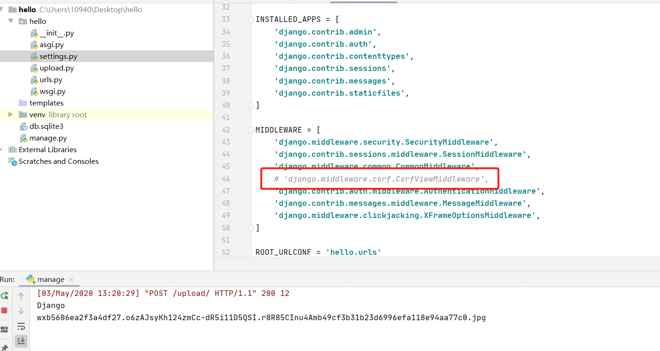Open upload.py in project tree
This screenshot has width=660, height=351.
tap(107, 68)
